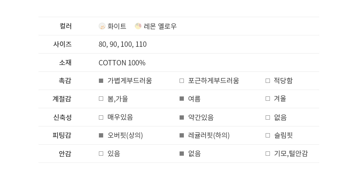Click the 피팅감 row label
Image resolution: width=357 pixels, height=190 pixels.
pyautogui.click(x=62, y=135)
